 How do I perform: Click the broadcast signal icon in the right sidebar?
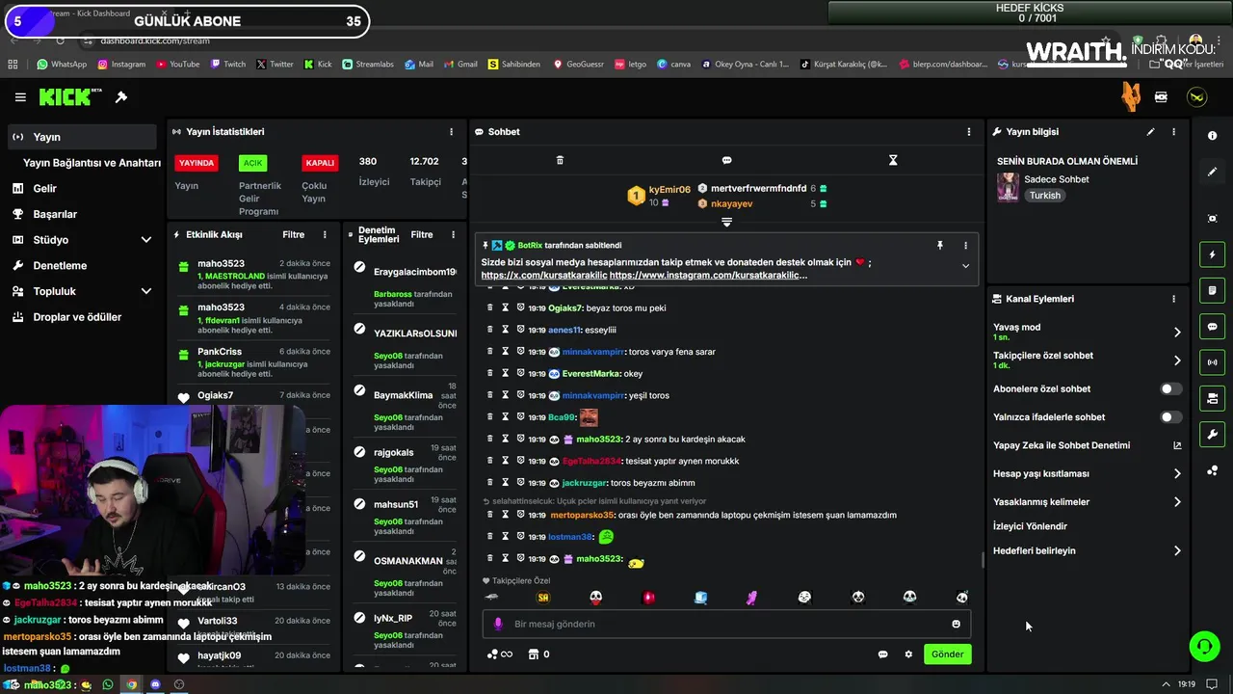1212,362
